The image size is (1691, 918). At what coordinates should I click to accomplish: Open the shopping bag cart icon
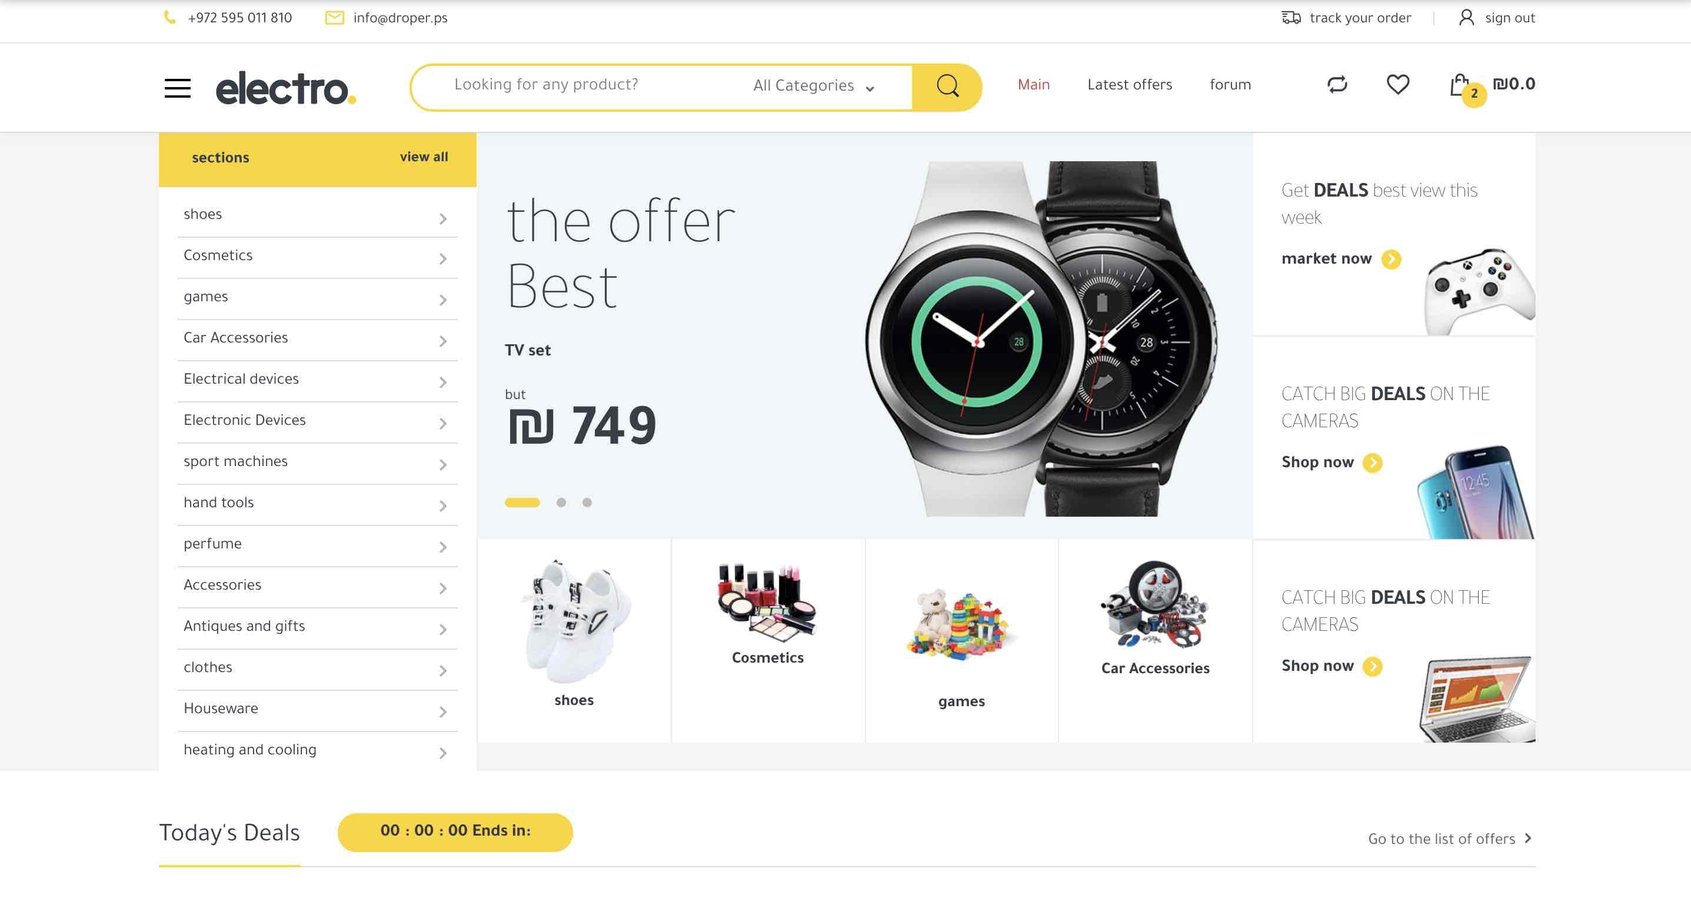(x=1460, y=85)
